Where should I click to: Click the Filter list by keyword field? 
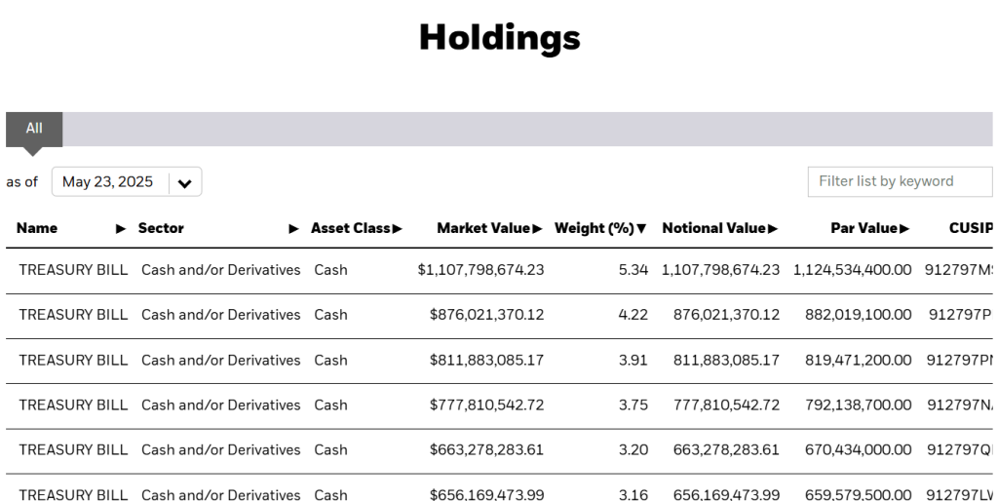pos(899,181)
